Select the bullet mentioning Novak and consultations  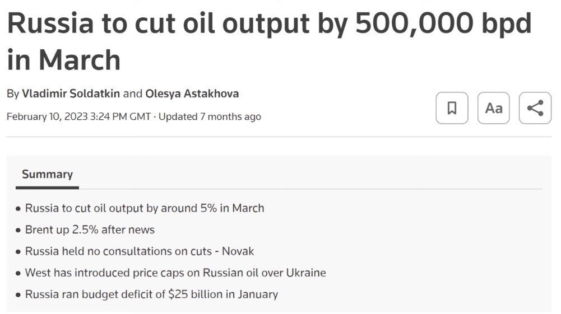(140, 251)
